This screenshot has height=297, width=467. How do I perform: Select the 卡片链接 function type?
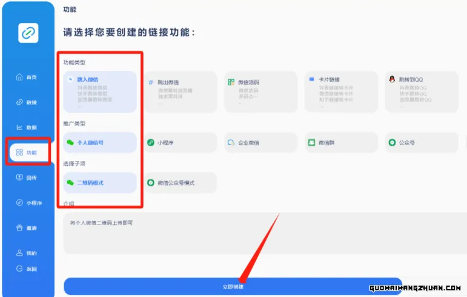point(341,92)
